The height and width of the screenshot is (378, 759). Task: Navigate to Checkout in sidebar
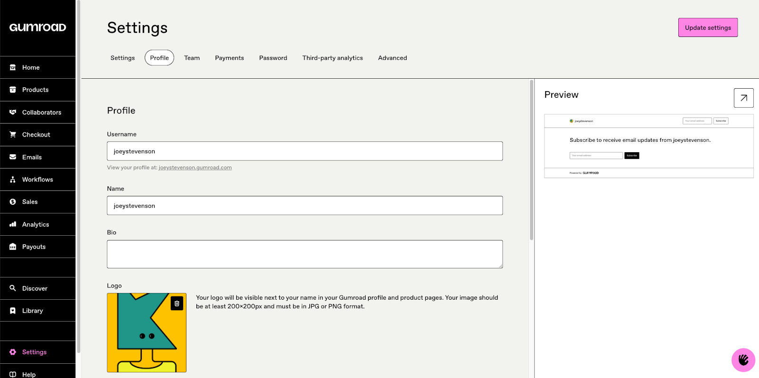pyautogui.click(x=38, y=135)
